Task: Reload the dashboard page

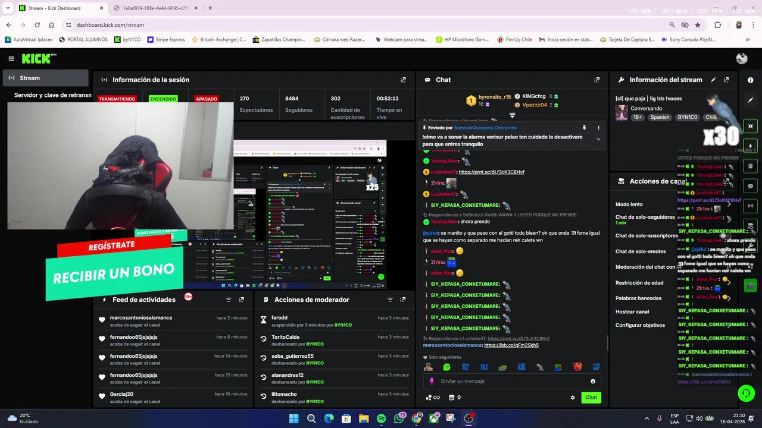Action: coord(38,25)
